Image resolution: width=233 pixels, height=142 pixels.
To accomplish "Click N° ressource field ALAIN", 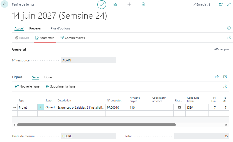I will click(x=89, y=60).
